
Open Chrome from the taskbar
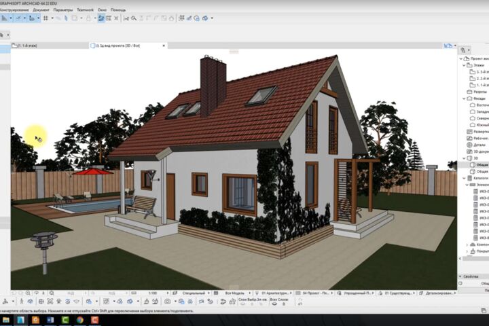coord(80,320)
